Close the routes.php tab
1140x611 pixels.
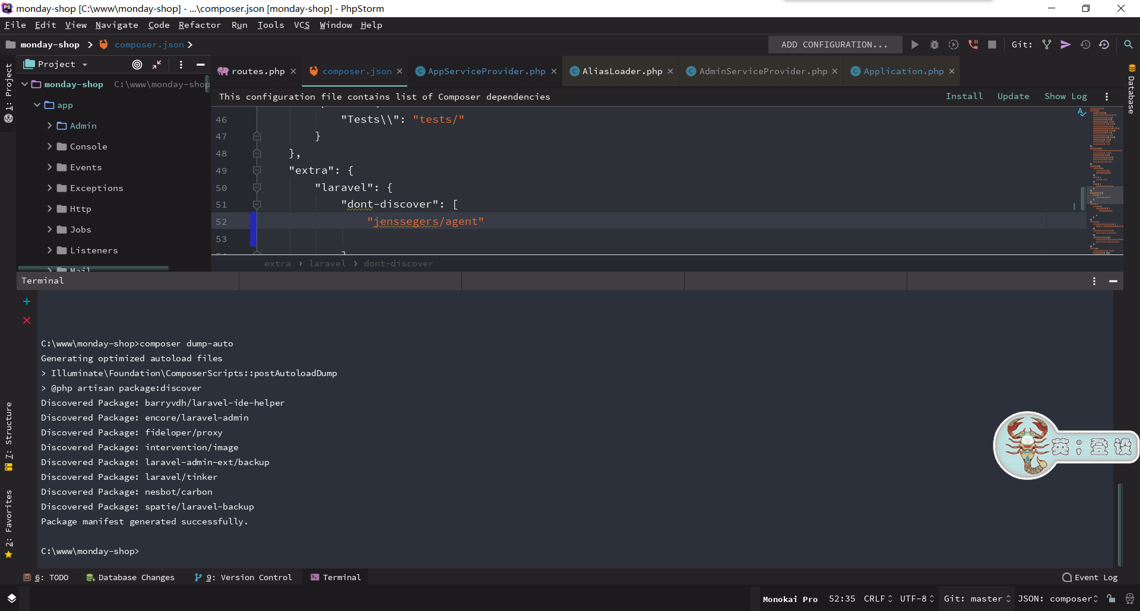pyautogui.click(x=293, y=71)
